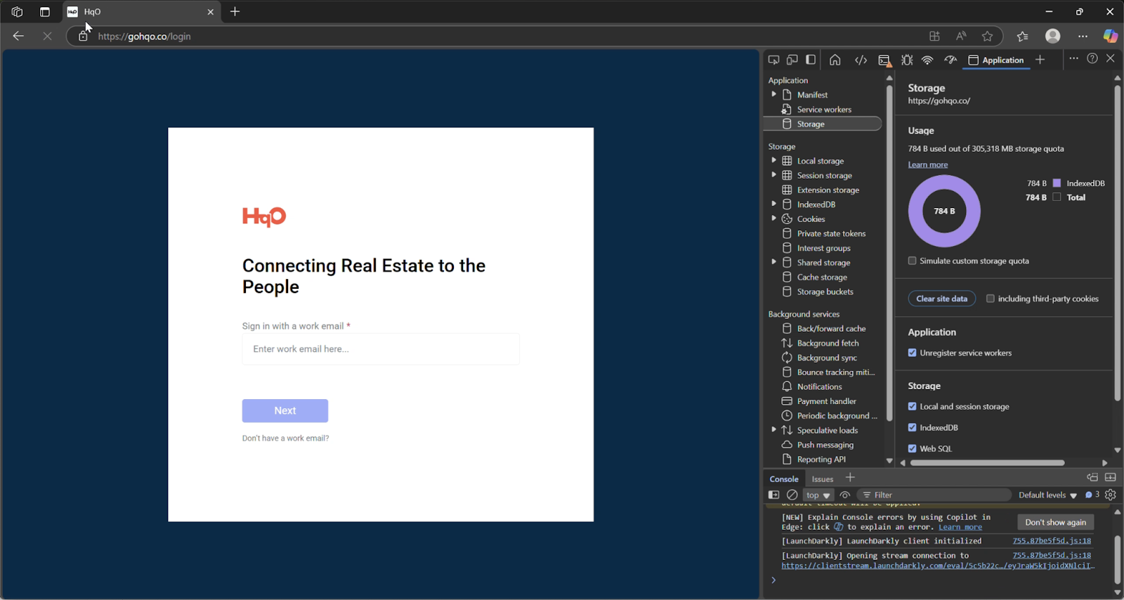Clear the console output

792,495
